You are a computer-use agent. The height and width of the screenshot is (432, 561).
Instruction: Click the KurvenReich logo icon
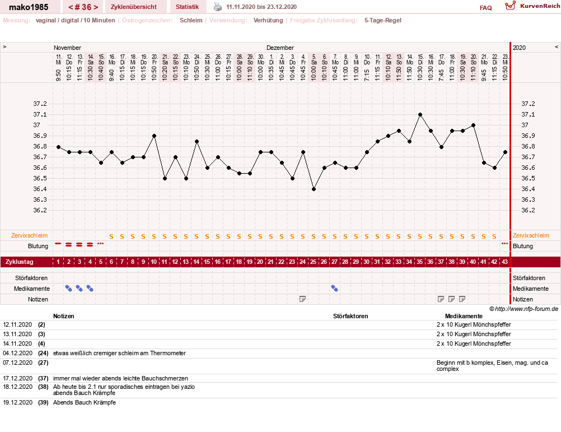pyautogui.click(x=510, y=6)
